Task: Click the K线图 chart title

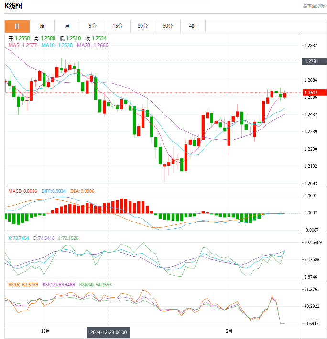Action: coord(13,6)
